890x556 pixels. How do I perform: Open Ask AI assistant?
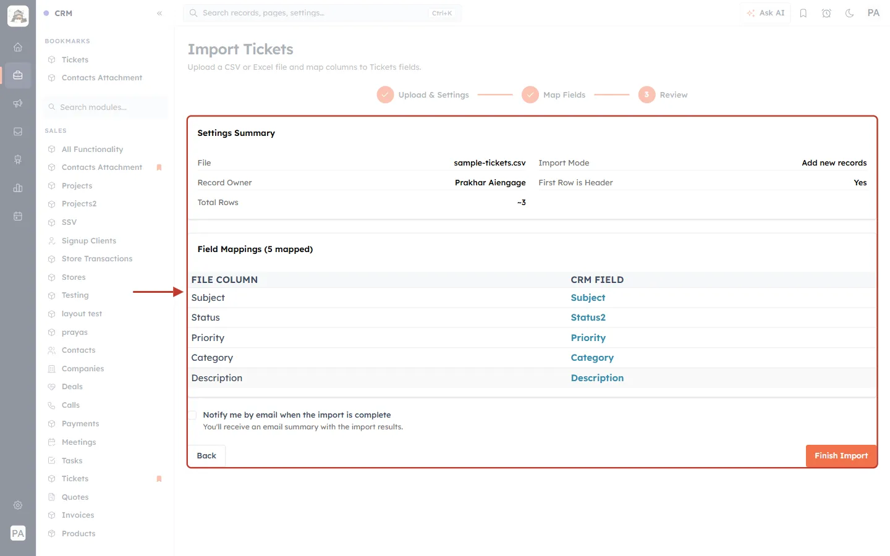[765, 13]
